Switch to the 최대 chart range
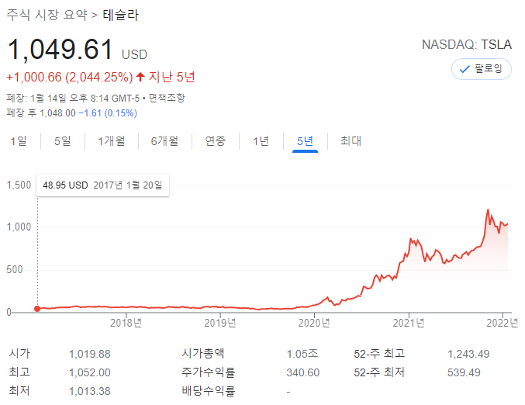Image resolution: width=525 pixels, height=405 pixels. coord(351,141)
